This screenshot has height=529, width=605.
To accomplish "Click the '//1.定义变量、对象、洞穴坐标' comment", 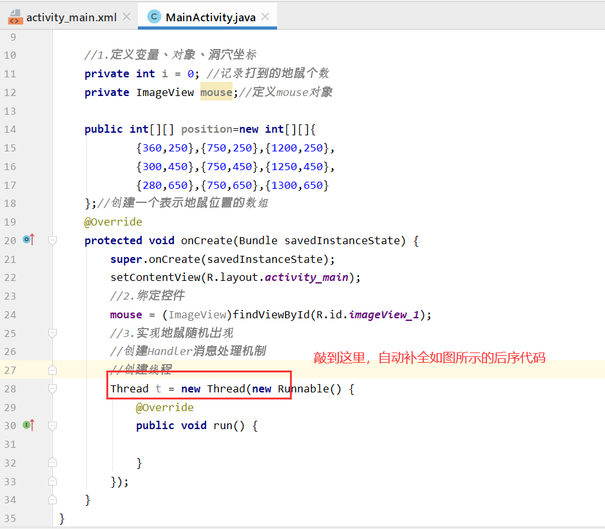I will 170,55.
